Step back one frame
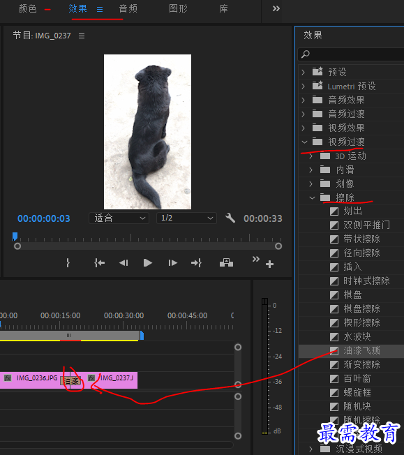The width and height of the screenshot is (404, 455). (124, 263)
